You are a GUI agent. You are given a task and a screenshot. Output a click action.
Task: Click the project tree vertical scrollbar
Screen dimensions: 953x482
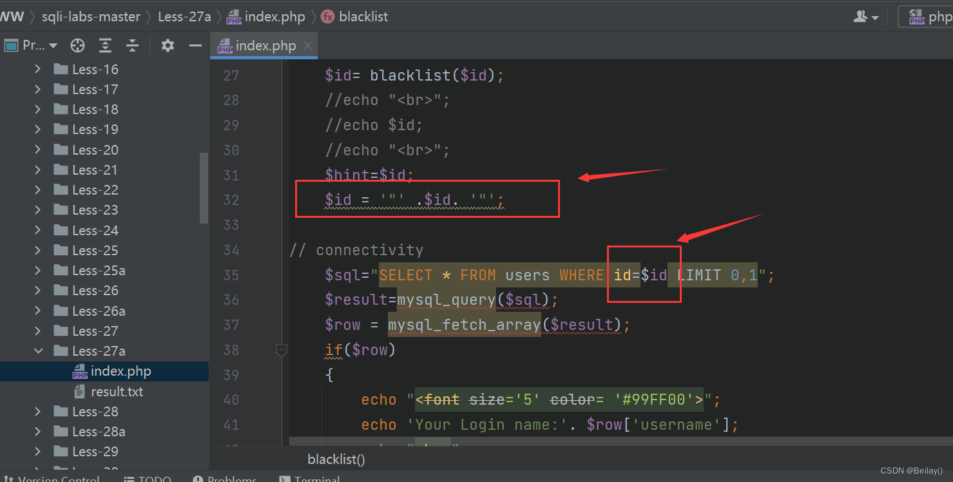pyautogui.click(x=204, y=188)
